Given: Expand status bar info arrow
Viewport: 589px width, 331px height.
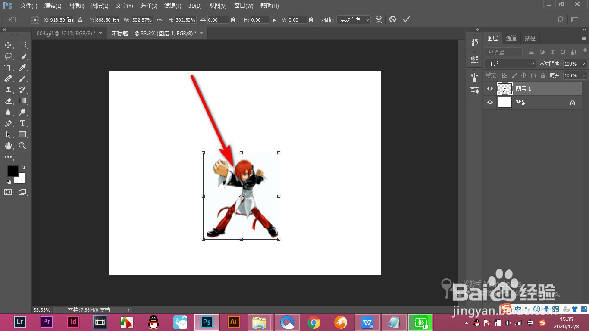Looking at the screenshot, I should tap(128, 310).
